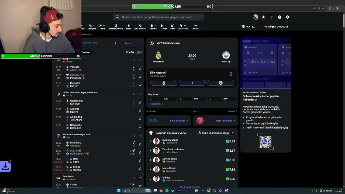This screenshot has height=194, width=345.
Task: Open Sofascore settings gear
Action: pos(288,17)
